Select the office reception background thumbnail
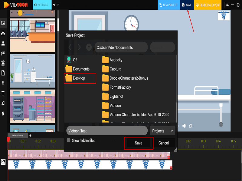Image resolution: width=242 pixels, height=181 pixels. point(32,35)
